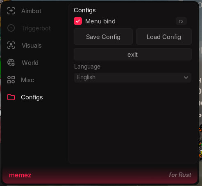The height and width of the screenshot is (186, 202).
Task: Click the memez logo text in footer
Action: pyautogui.click(x=20, y=175)
